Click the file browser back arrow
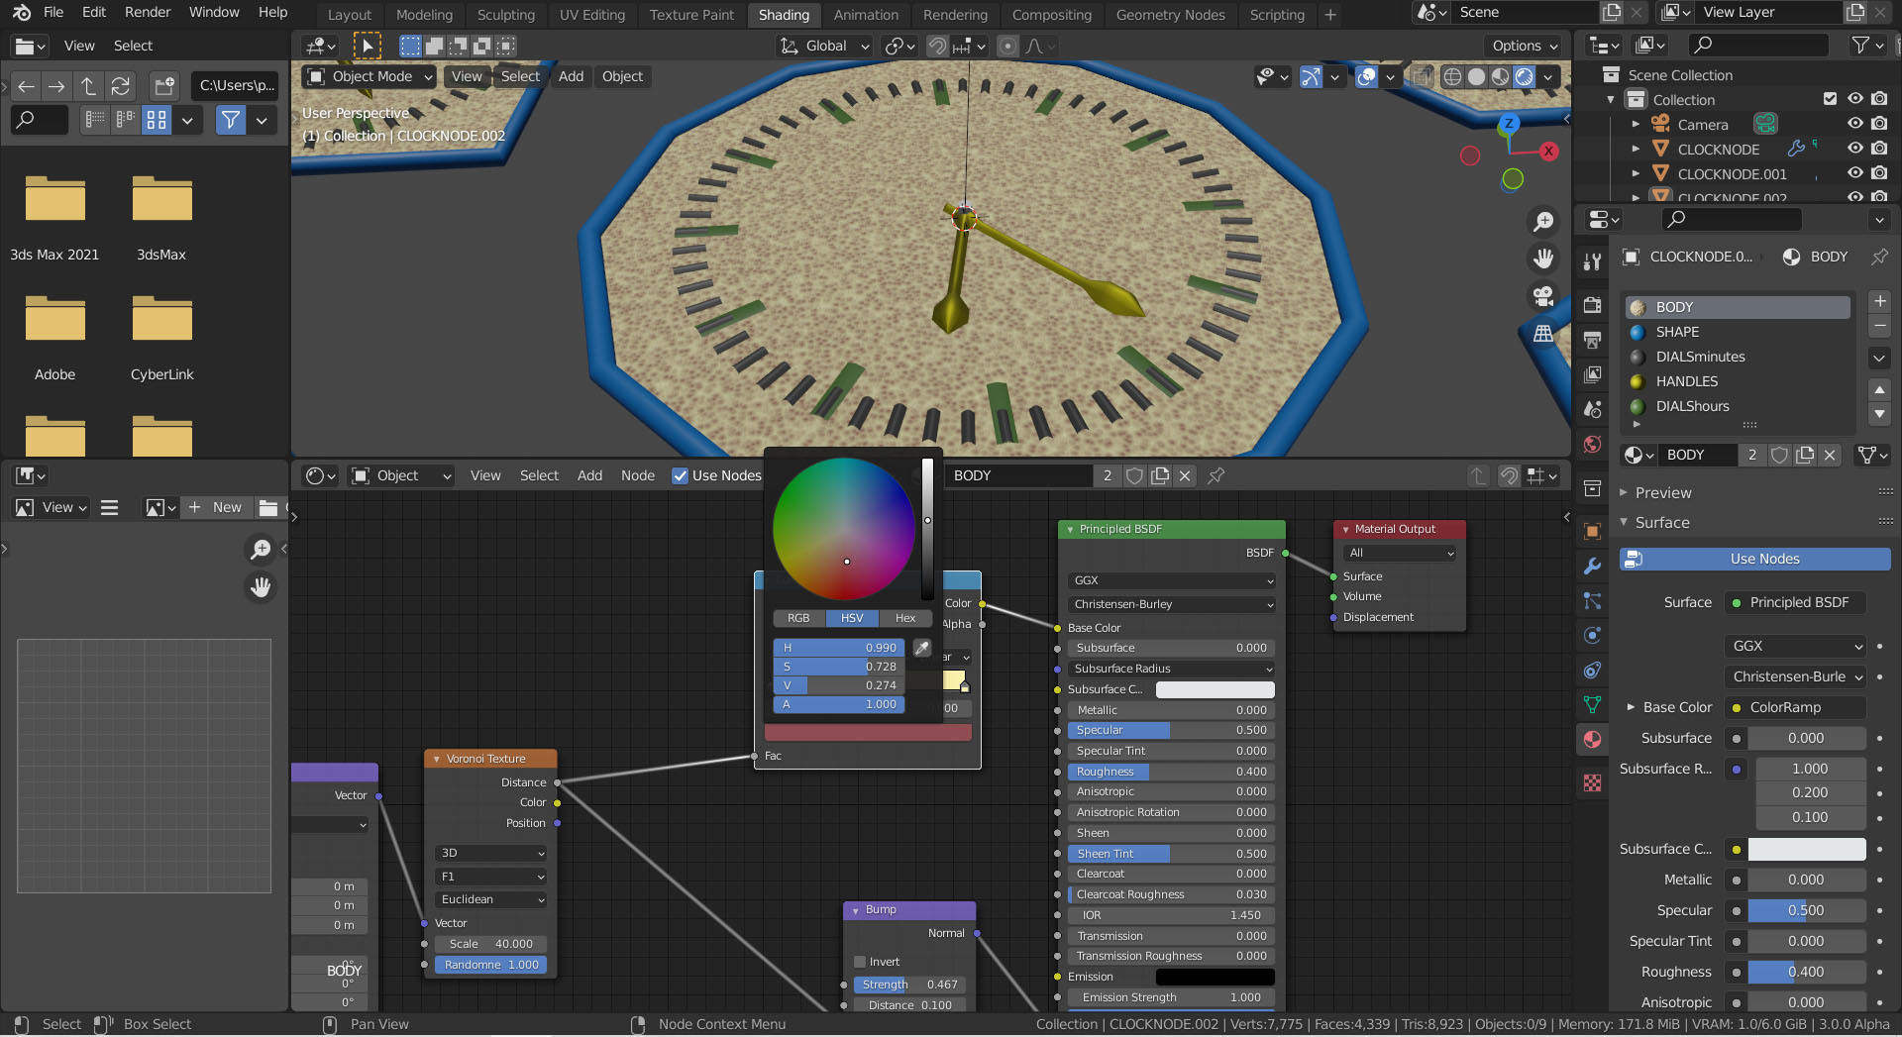Image resolution: width=1902 pixels, height=1037 pixels. coord(26,86)
